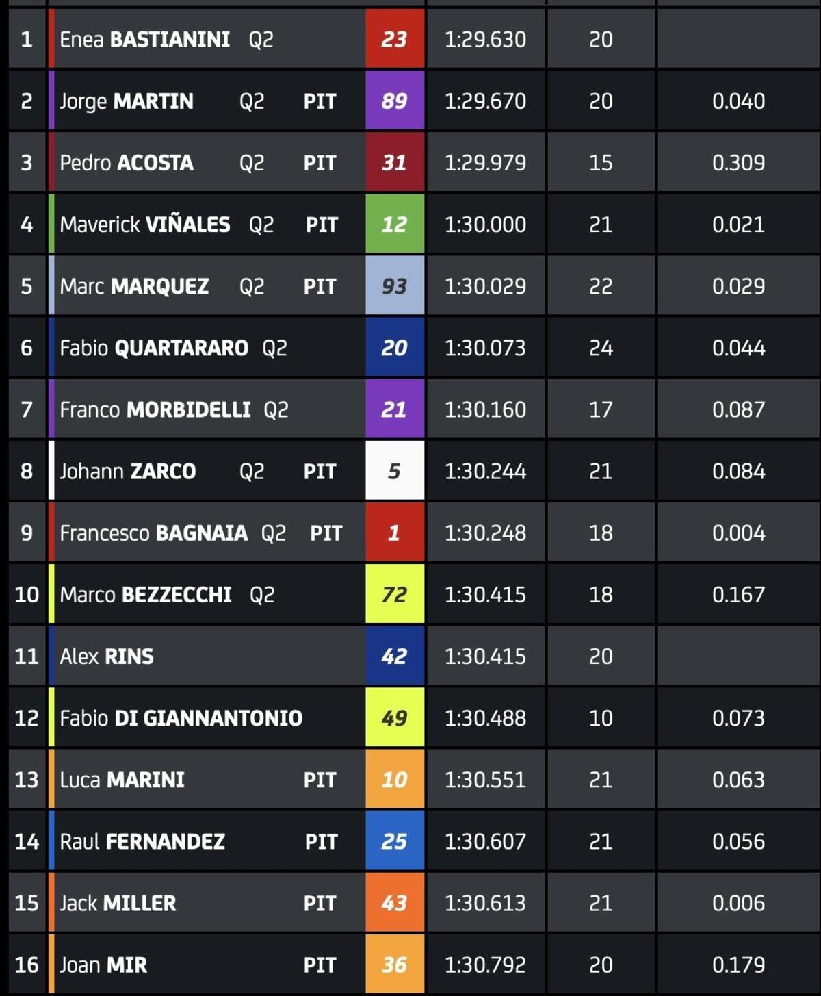
Task: Click the position number 10 cell
Action: 27,594
